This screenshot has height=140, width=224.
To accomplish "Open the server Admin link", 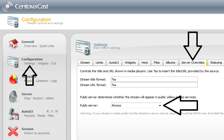I will [50, 98].
